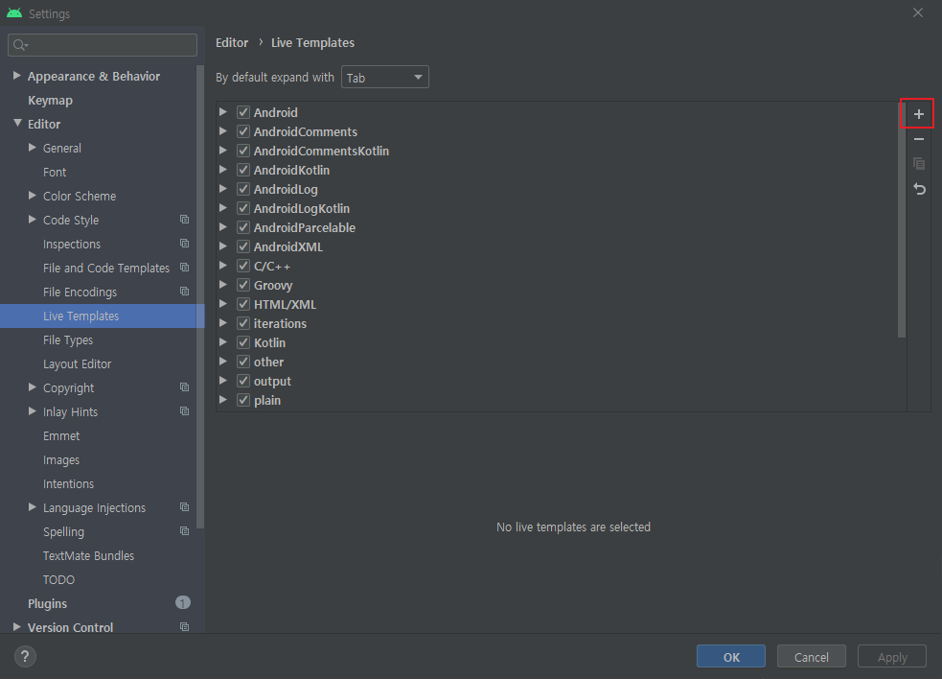The height and width of the screenshot is (679, 942).
Task: Expand the Version Control section
Action: pos(17,626)
